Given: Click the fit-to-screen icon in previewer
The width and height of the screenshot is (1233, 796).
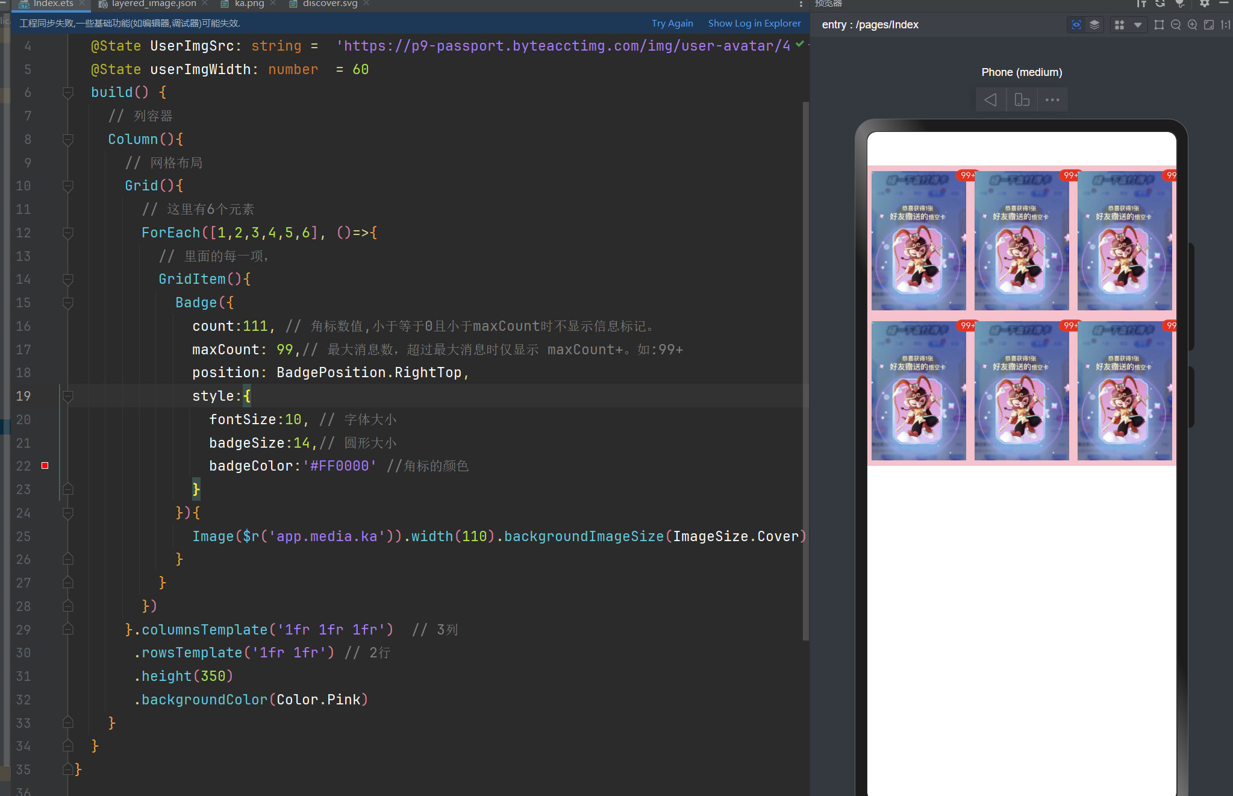Looking at the screenshot, I should 1209,25.
